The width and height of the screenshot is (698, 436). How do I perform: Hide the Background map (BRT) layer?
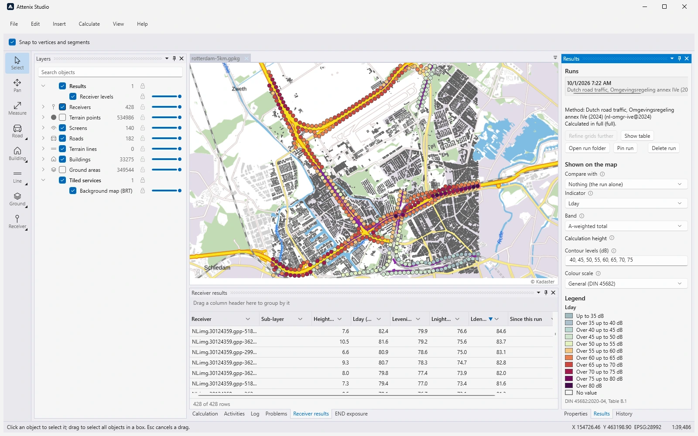click(73, 191)
